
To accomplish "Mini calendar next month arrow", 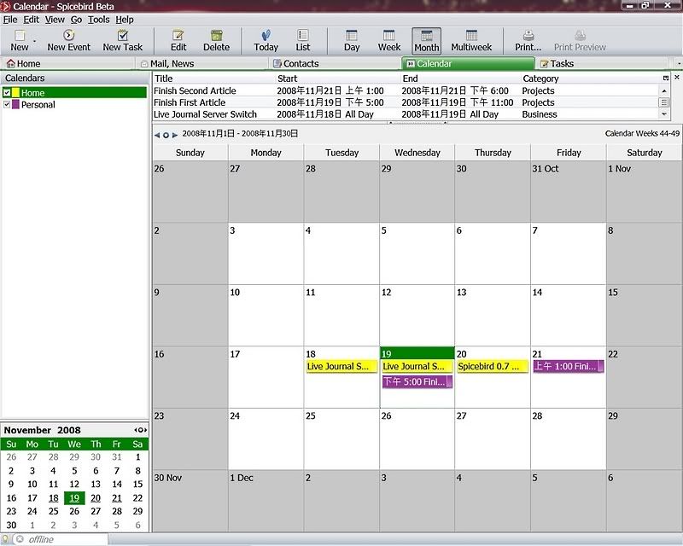I will [x=145, y=430].
